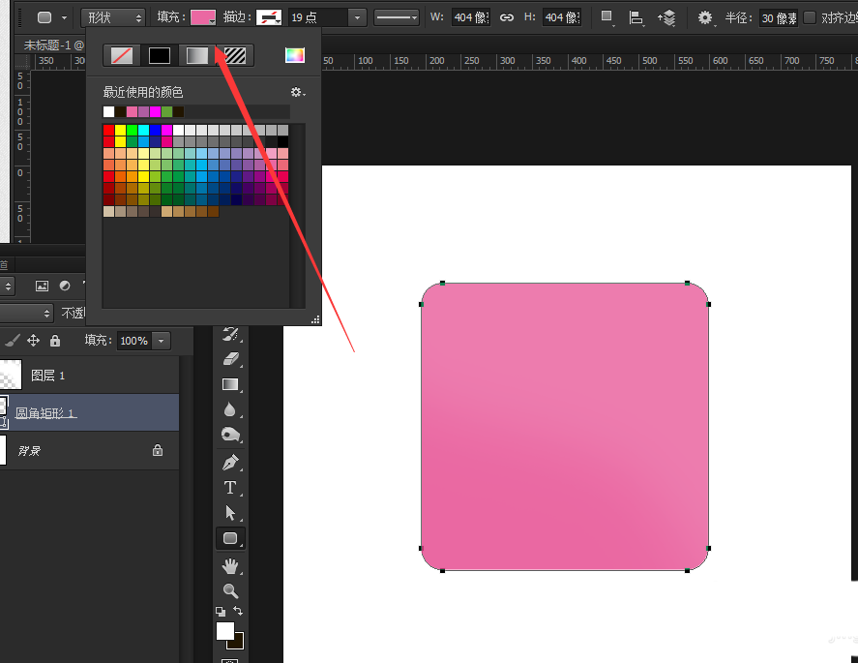Click the pink fill color swatch
The width and height of the screenshot is (858, 663).
click(x=202, y=17)
